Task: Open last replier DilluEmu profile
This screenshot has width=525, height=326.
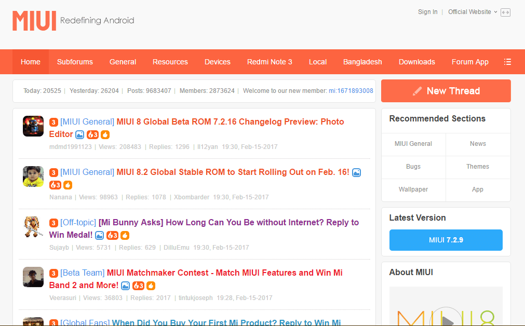Action: click(x=177, y=248)
